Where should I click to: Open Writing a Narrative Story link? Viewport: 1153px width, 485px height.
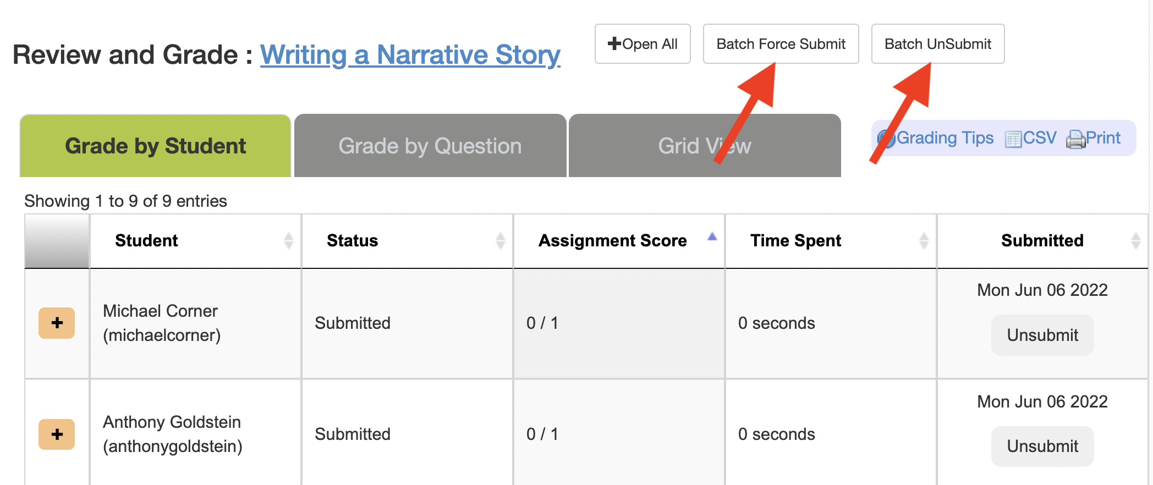pyautogui.click(x=410, y=55)
